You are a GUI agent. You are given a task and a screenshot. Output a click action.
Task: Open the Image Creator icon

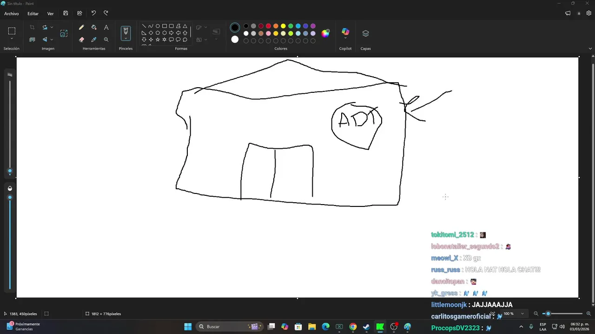point(64,33)
